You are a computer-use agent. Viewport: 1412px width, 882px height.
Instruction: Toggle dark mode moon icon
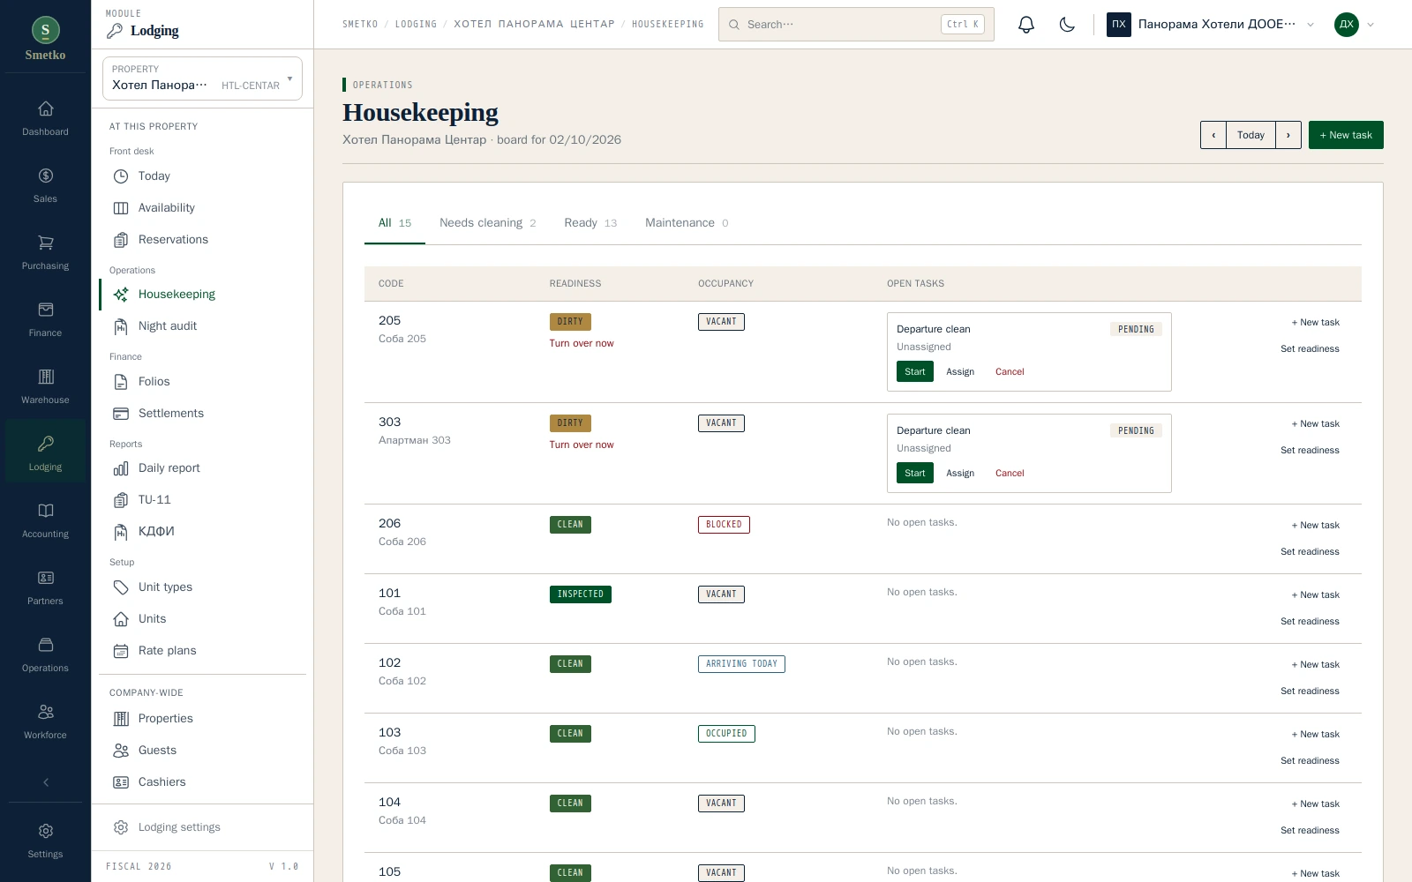click(x=1067, y=25)
